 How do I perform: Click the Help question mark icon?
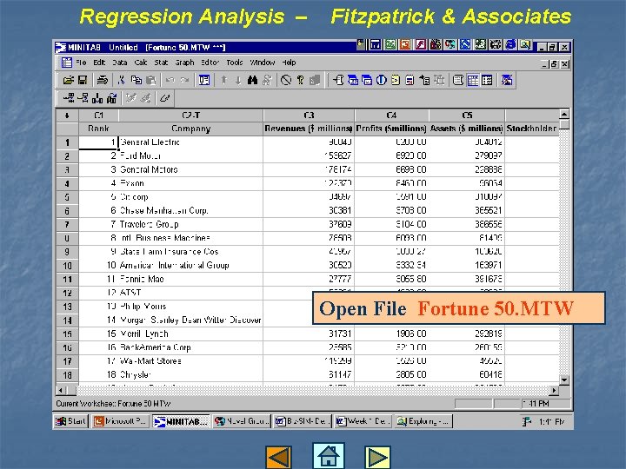point(300,80)
